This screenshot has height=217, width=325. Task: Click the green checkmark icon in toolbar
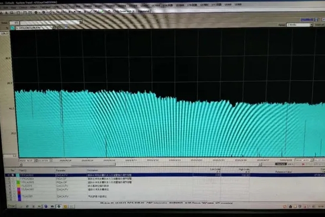(102, 12)
